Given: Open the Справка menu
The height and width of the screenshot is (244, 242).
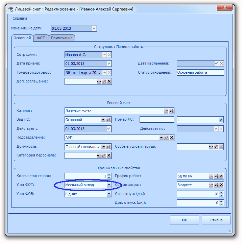Looking at the screenshot, I should pos(20,18).
